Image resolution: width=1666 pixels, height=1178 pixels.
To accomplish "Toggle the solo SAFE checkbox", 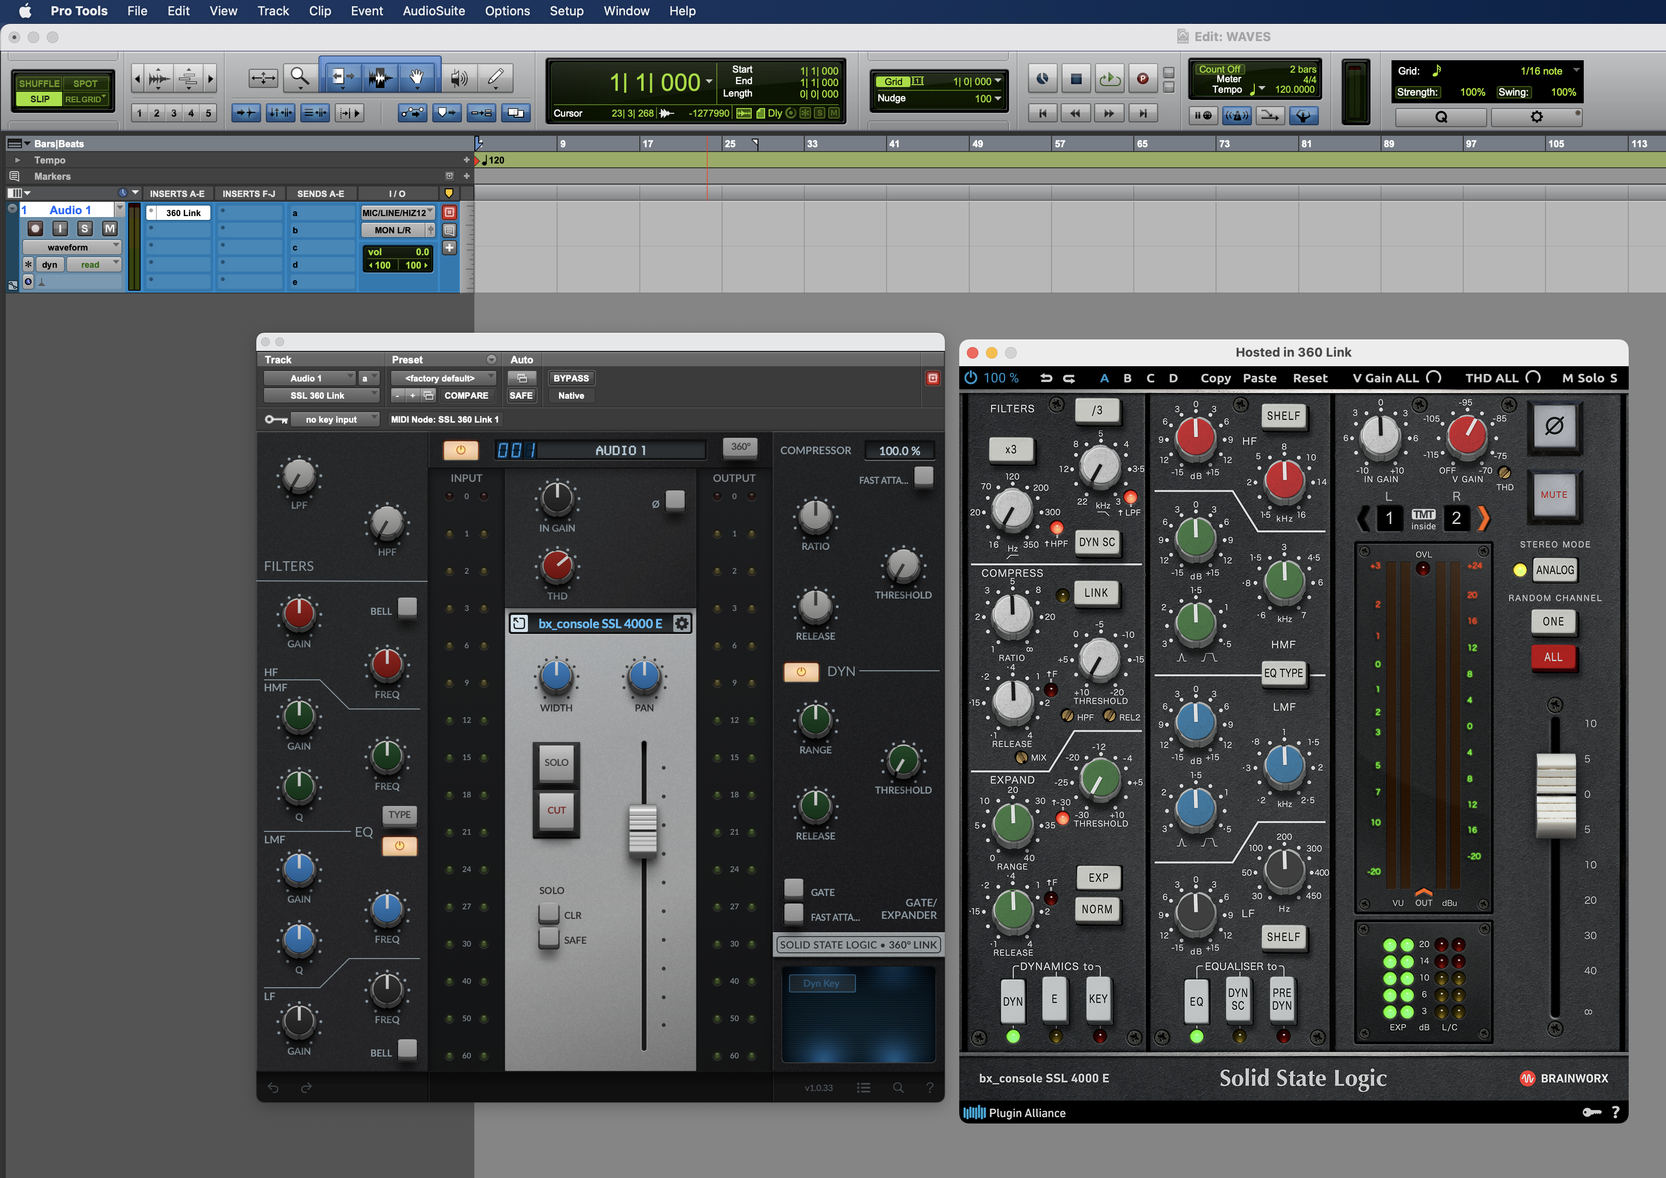I will click(x=548, y=938).
